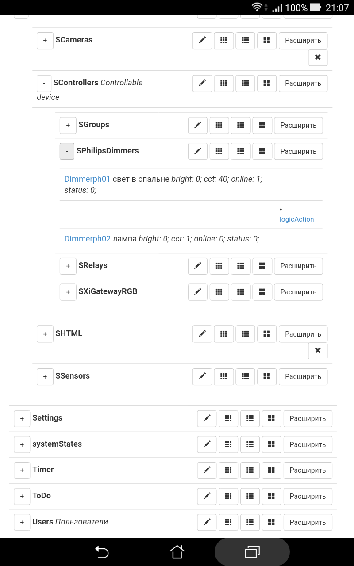Click the pencil edit icon for SRelays
Image resolution: width=354 pixels, height=566 pixels.
click(x=198, y=266)
